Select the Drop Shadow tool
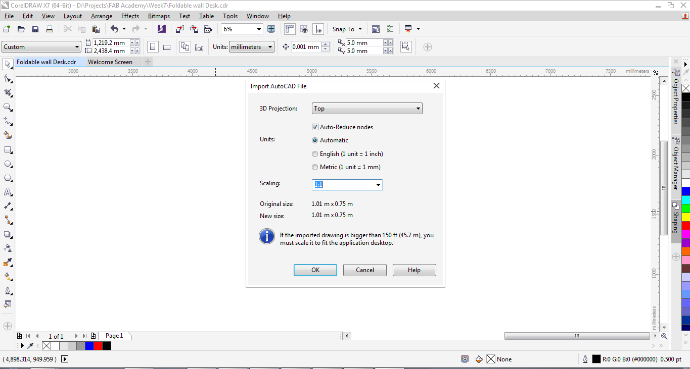Viewport: 690px width, 369px height. [8, 234]
